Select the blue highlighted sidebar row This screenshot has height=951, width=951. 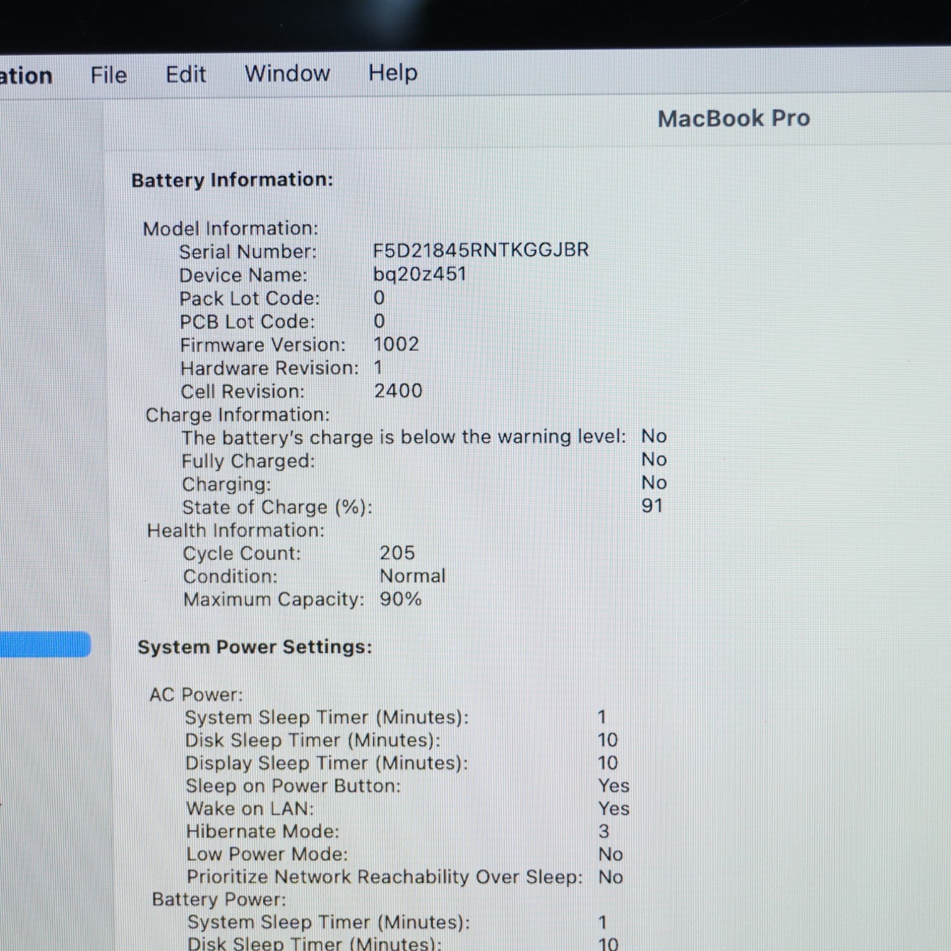tap(45, 644)
